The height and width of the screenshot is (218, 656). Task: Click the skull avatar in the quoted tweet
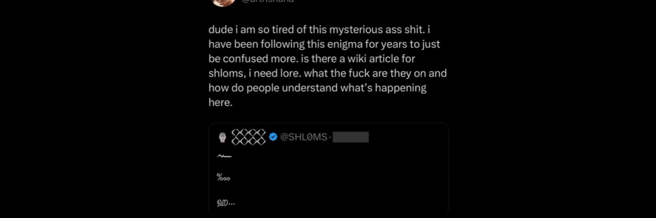point(222,137)
